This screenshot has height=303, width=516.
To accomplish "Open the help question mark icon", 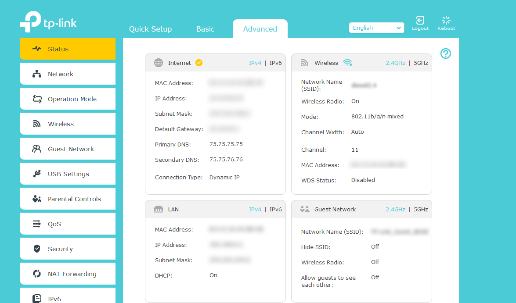I will coord(446,53).
